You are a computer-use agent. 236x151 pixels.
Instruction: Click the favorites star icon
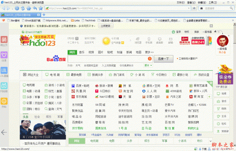point(41,8)
